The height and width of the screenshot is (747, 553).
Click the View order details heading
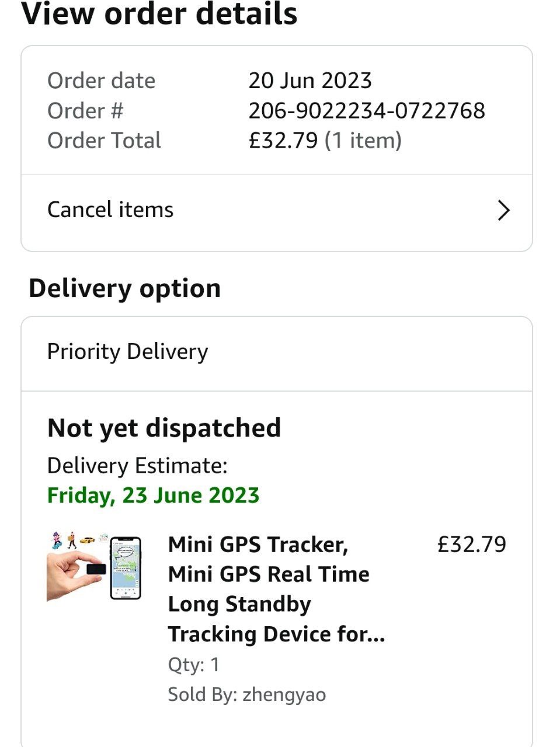[x=159, y=14]
